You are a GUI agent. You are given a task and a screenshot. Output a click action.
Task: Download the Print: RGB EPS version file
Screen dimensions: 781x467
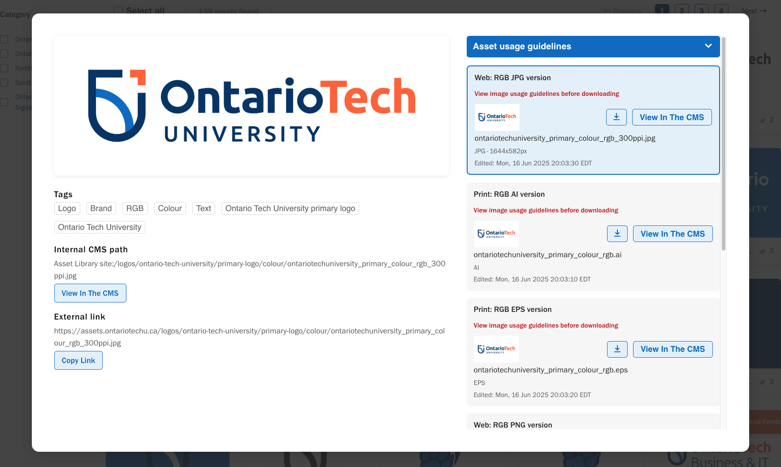coord(617,349)
